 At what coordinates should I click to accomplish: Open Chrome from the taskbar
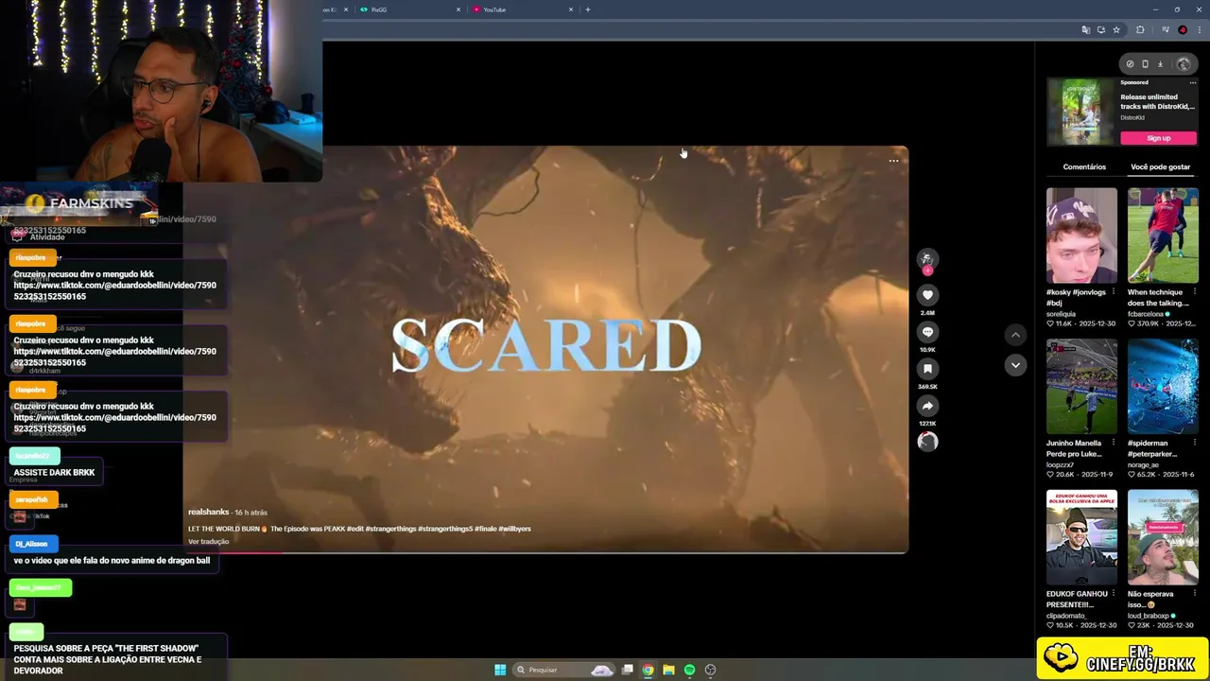pos(648,670)
